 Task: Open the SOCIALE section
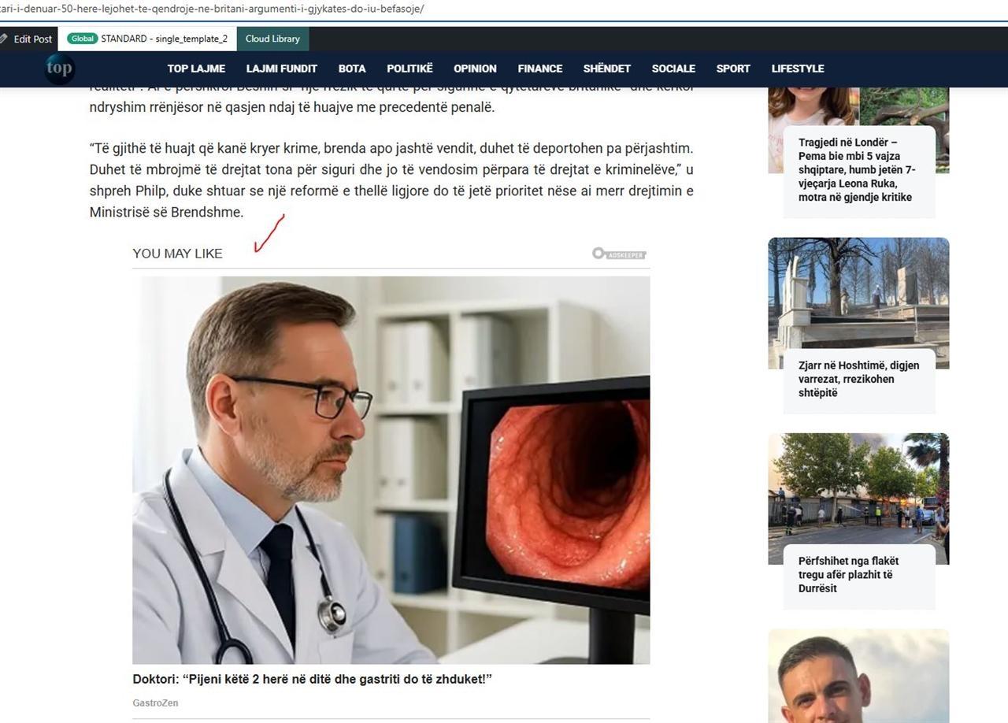[673, 69]
